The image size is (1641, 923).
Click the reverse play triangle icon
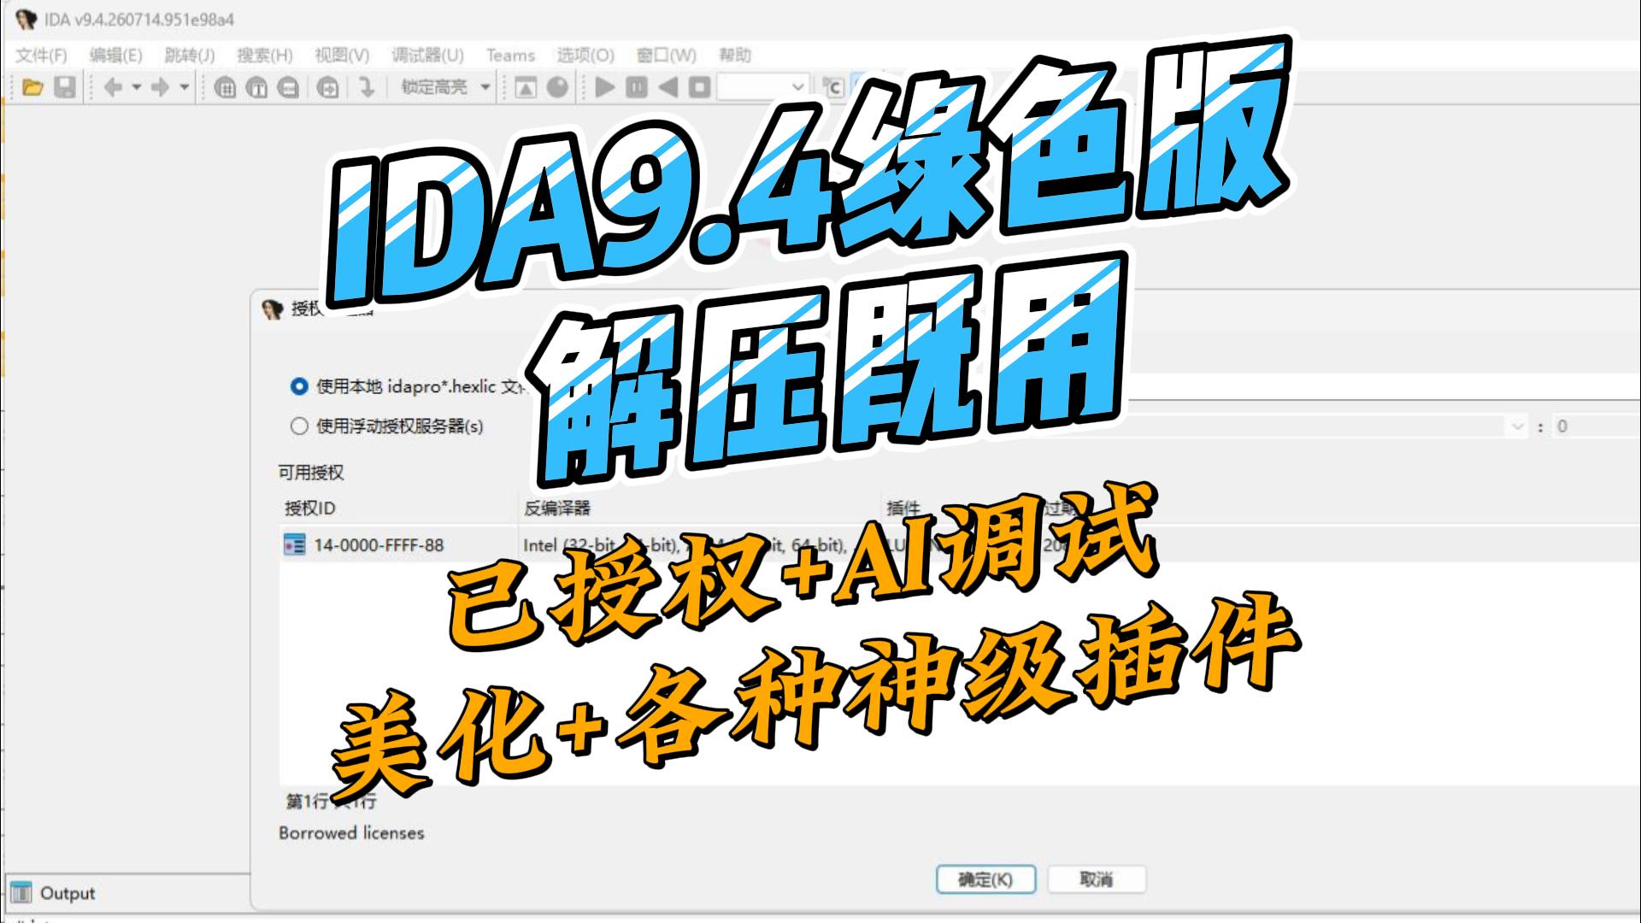[x=668, y=87]
